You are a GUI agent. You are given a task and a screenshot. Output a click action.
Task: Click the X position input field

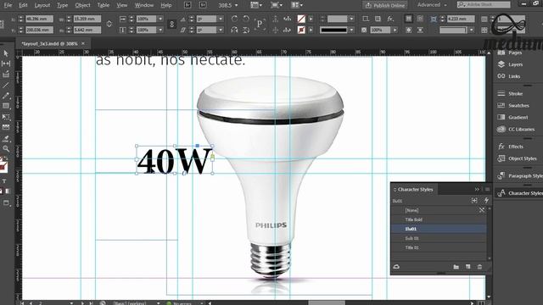[x=39, y=19]
